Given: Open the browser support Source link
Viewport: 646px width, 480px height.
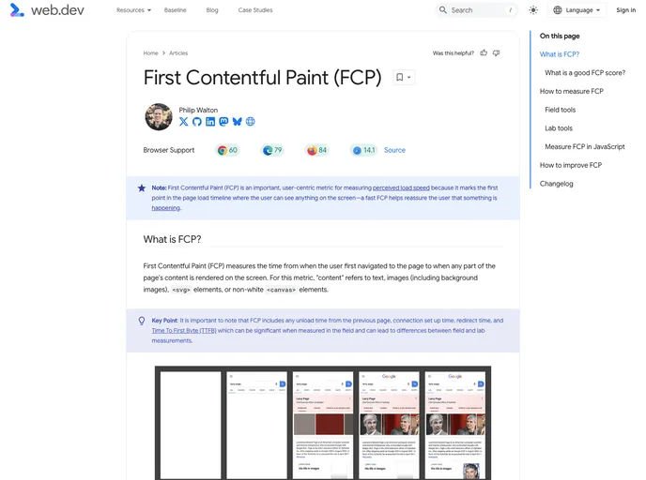Looking at the screenshot, I should 394,150.
